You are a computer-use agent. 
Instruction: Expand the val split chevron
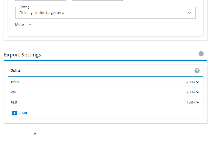pyautogui.click(x=198, y=92)
